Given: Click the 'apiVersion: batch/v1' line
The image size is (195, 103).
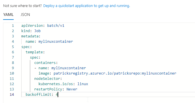Looking at the screenshot, I should pos(43,26).
